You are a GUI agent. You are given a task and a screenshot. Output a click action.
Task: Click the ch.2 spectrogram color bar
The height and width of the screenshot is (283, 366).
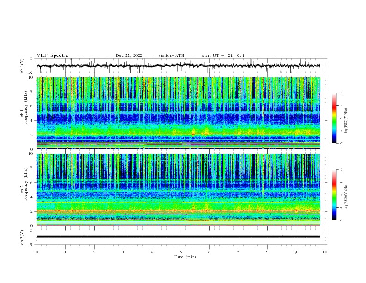335,195
